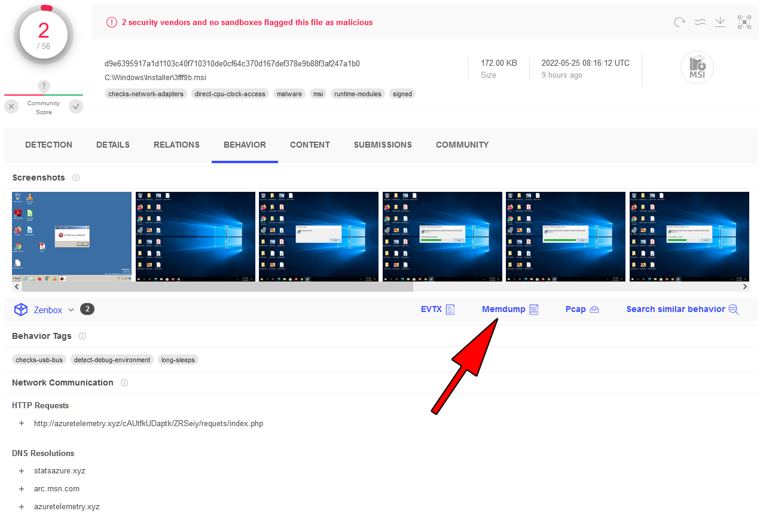
Task: Expand the azuretelemetry.xyz HTTP request entry
Action: coord(22,423)
